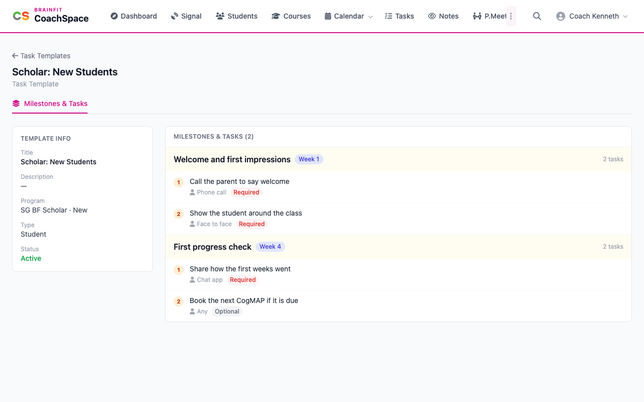The width and height of the screenshot is (644, 402).
Task: Open task Book the next CogMAP if due
Action: (x=244, y=300)
